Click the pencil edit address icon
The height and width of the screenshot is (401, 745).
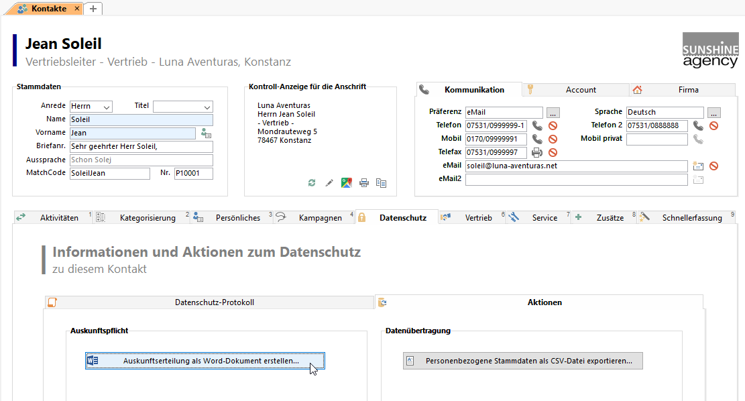[329, 182]
